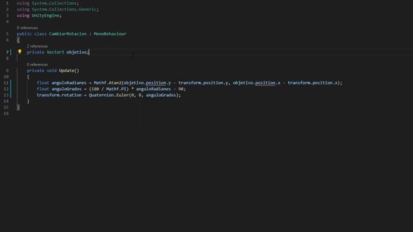This screenshot has height=232, width=413.
Task: Click 'Mathf.Atan2' call on line 11
Action: click(x=108, y=83)
